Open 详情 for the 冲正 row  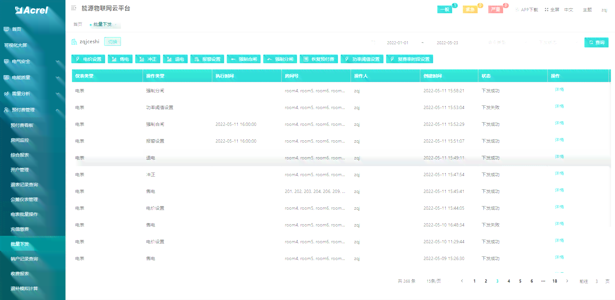click(x=559, y=173)
